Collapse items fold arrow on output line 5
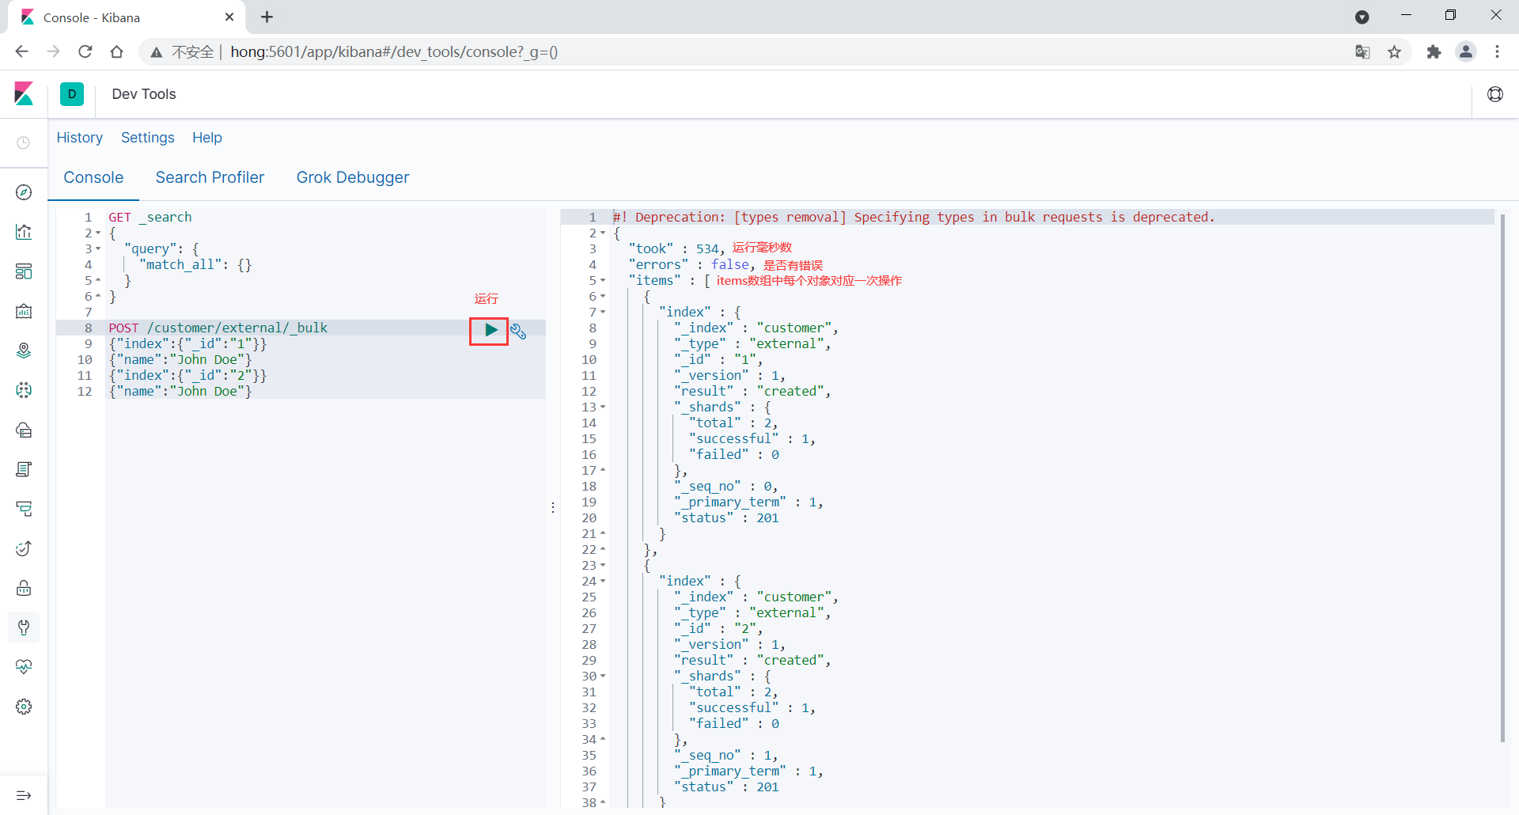The image size is (1519, 815). coord(603,280)
